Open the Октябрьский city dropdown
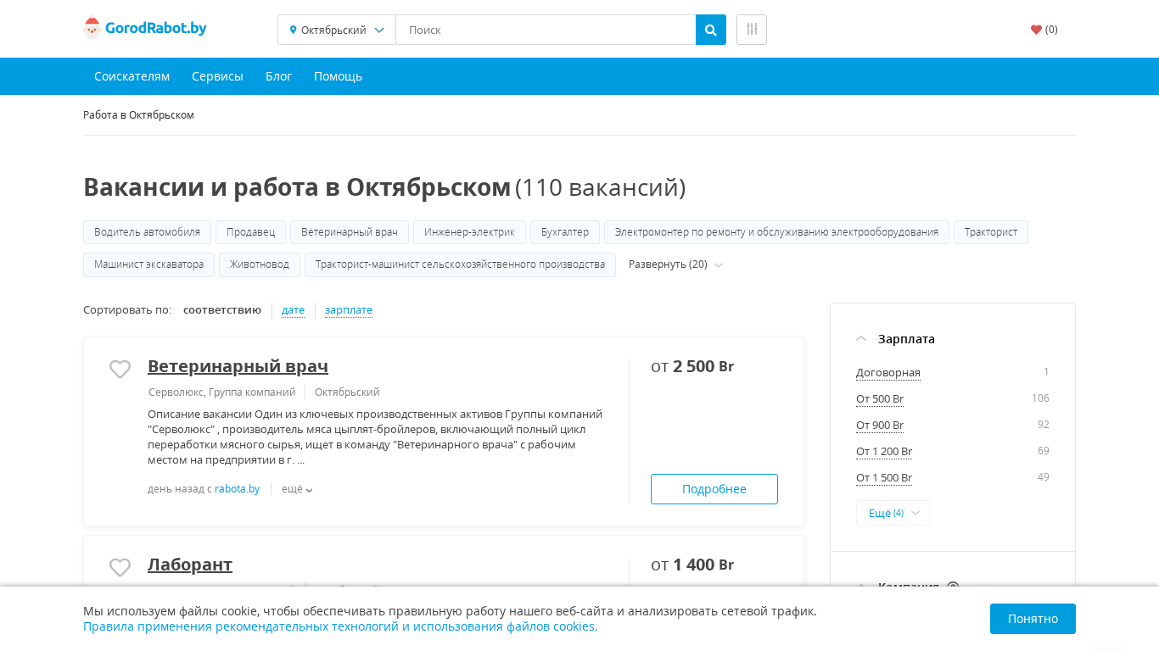The width and height of the screenshot is (1159, 651). coord(337,30)
